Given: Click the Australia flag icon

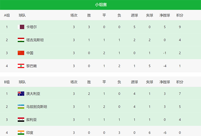Looking at the screenshot, I should click(21, 94).
